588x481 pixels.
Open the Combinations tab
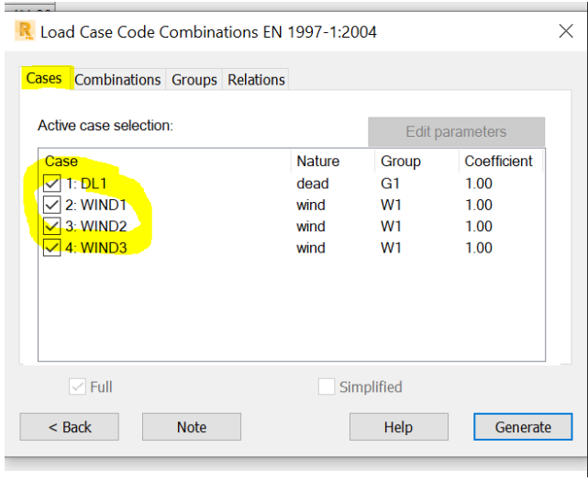117,80
